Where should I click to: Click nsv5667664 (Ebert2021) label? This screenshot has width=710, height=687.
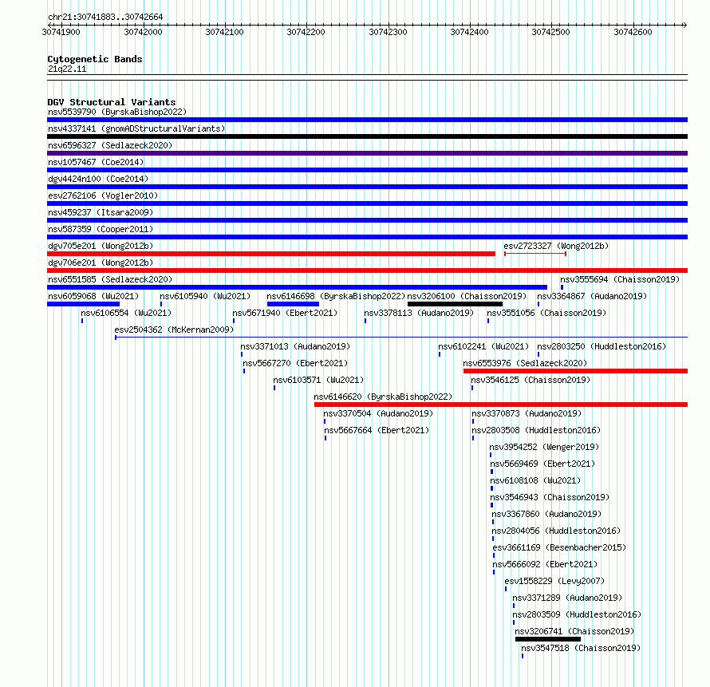(x=377, y=430)
